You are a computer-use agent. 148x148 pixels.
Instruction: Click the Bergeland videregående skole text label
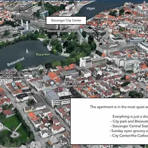point(71,84)
